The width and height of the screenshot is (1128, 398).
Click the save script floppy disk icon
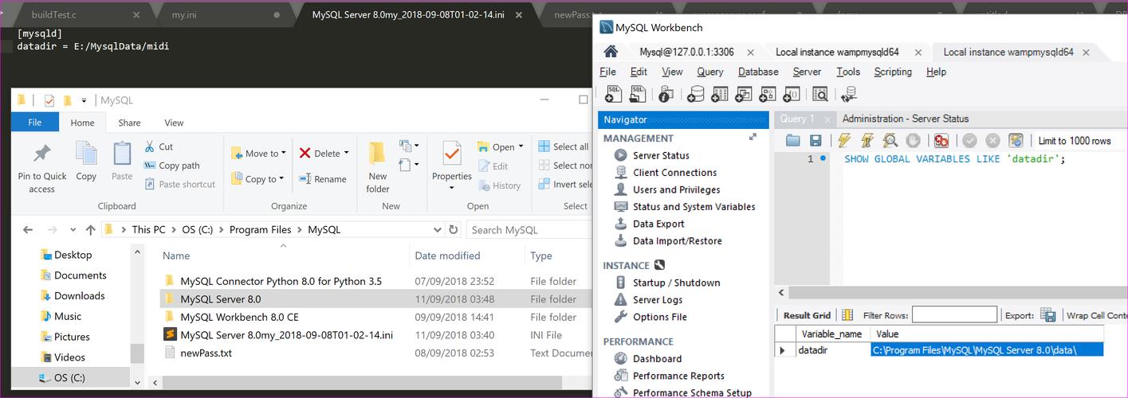click(816, 141)
